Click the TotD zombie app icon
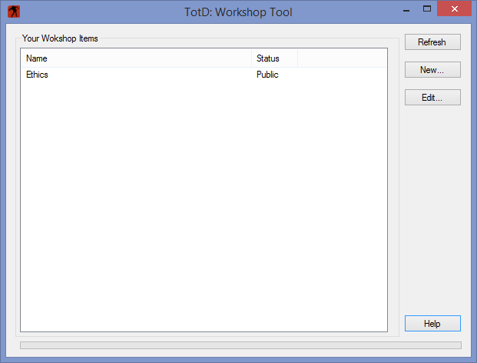The image size is (477, 363). click(14, 12)
